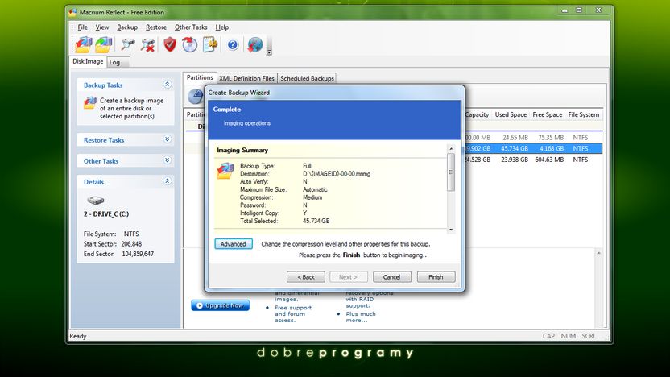The height and width of the screenshot is (377, 670).
Task: Click the Compression value Medium
Action: click(x=312, y=197)
